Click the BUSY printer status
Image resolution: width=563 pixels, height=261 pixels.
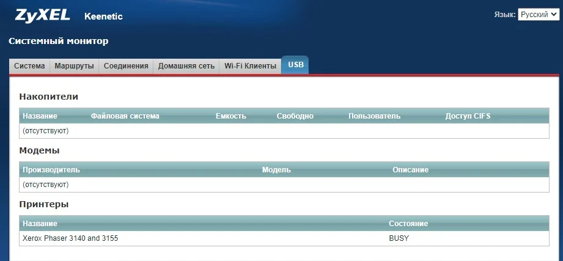399,238
